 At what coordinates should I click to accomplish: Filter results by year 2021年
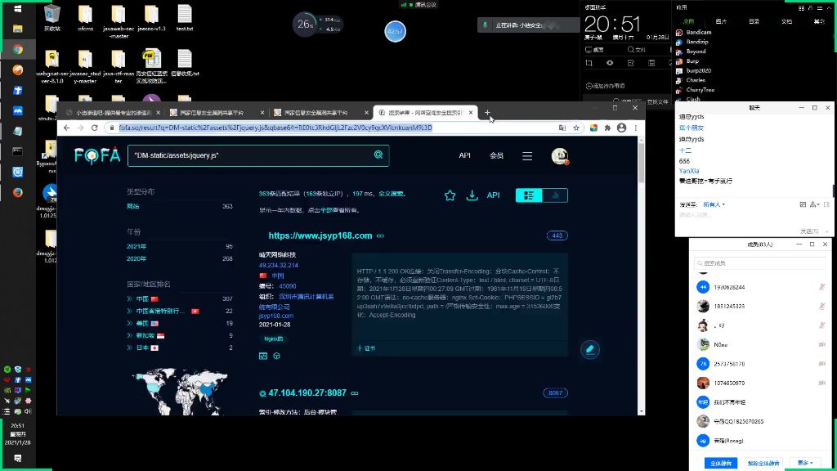coord(137,247)
